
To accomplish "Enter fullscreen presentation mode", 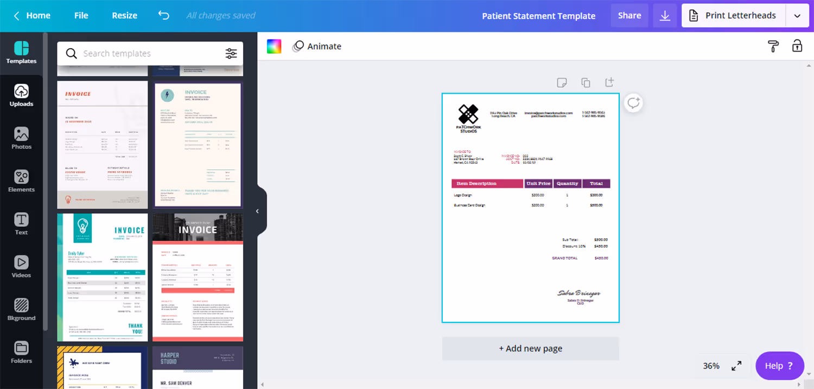I will [736, 366].
